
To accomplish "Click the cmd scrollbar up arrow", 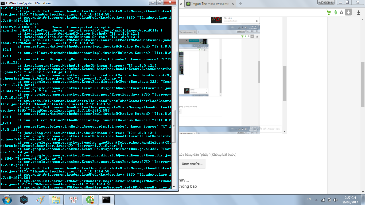I will 174,9.
